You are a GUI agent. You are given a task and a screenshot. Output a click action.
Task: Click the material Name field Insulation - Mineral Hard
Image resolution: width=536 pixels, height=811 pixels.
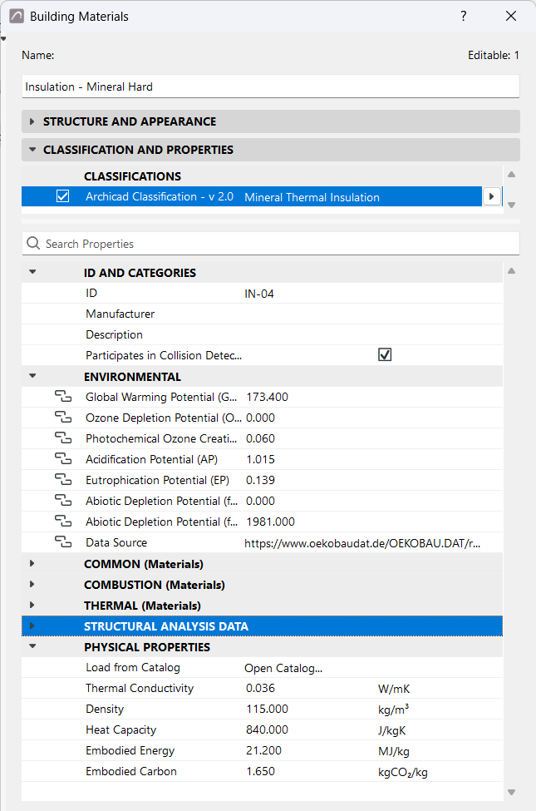270,87
